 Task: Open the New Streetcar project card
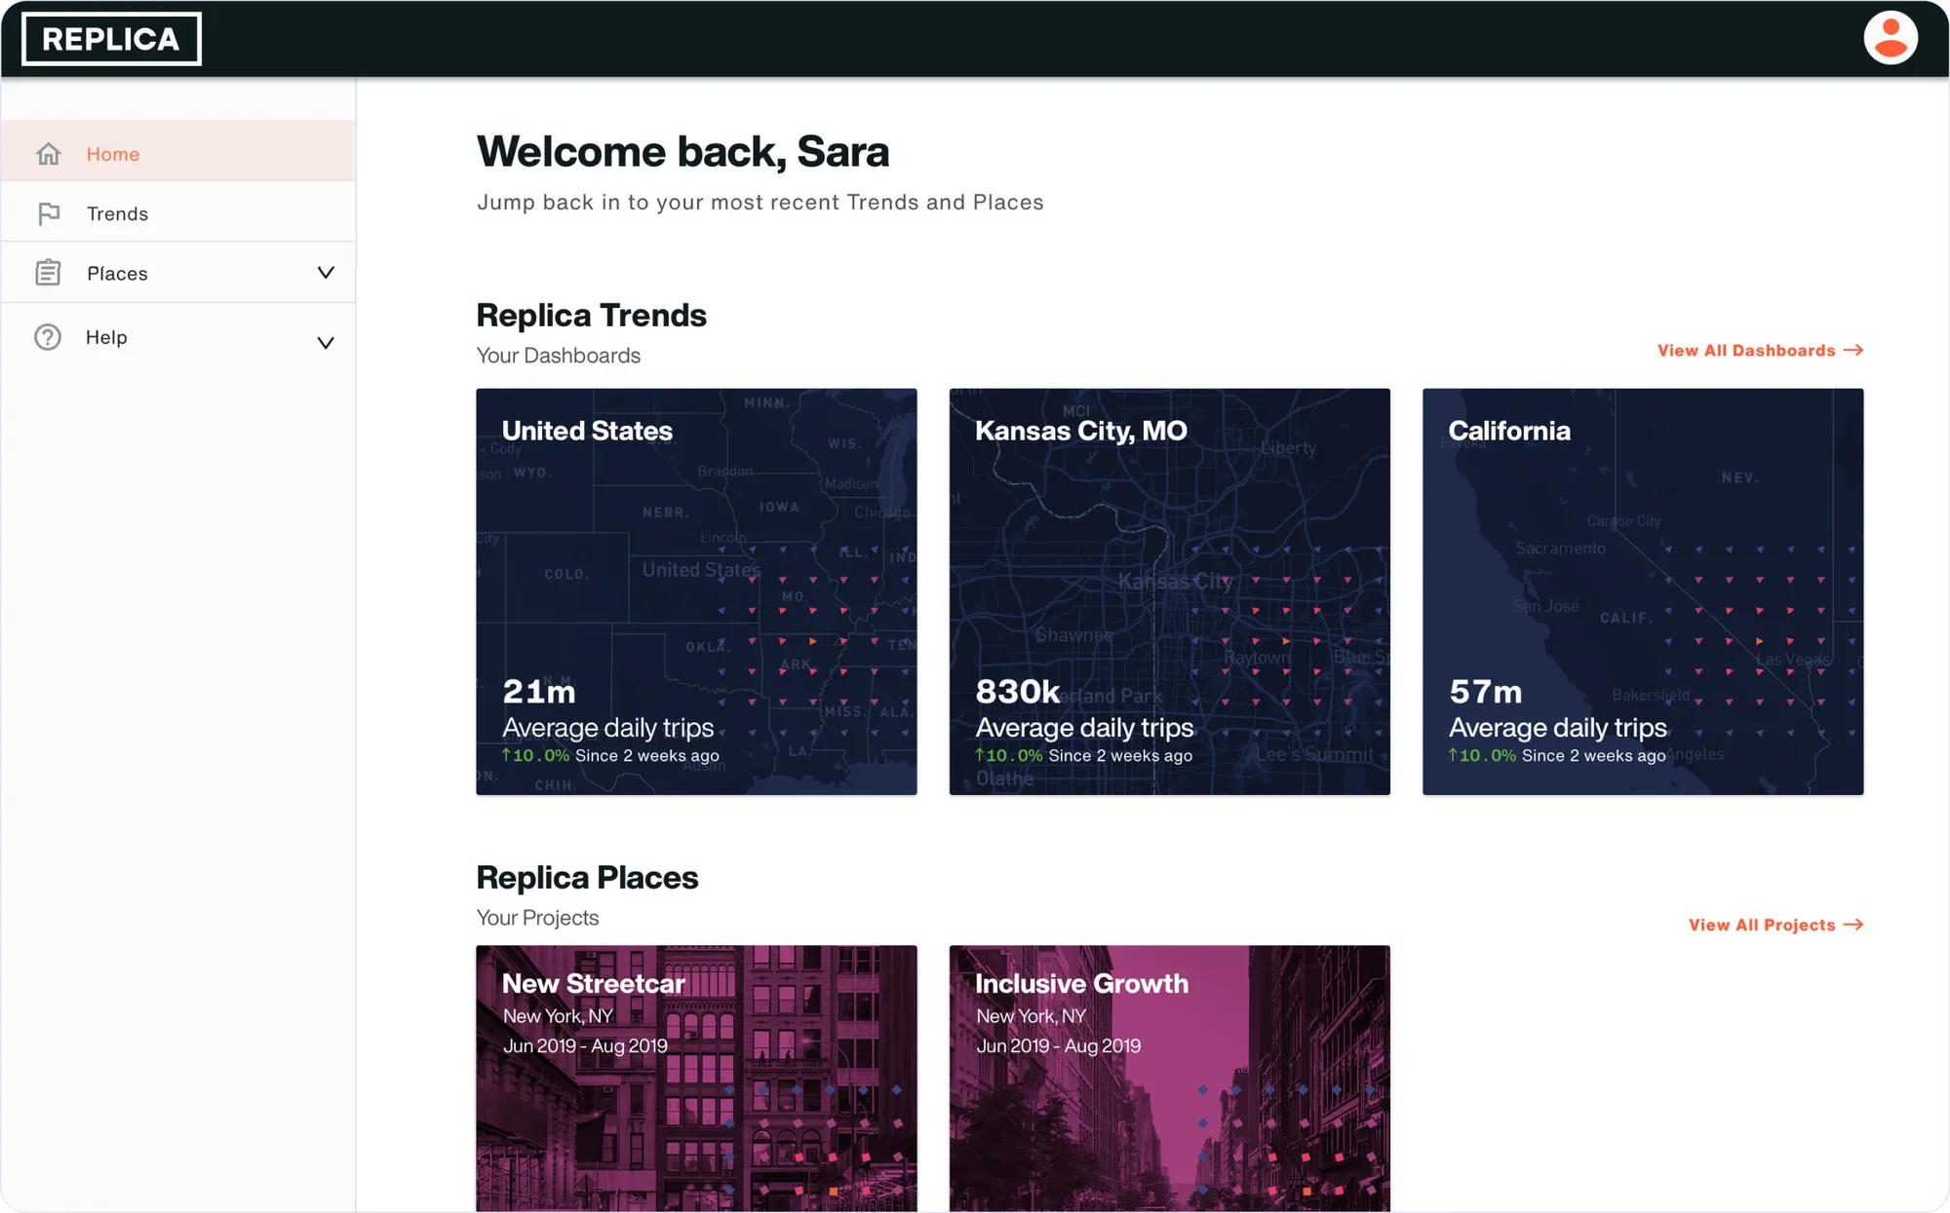696,1078
